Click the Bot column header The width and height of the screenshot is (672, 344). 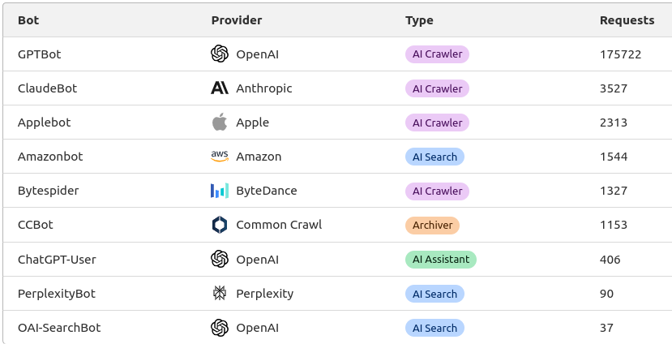28,20
